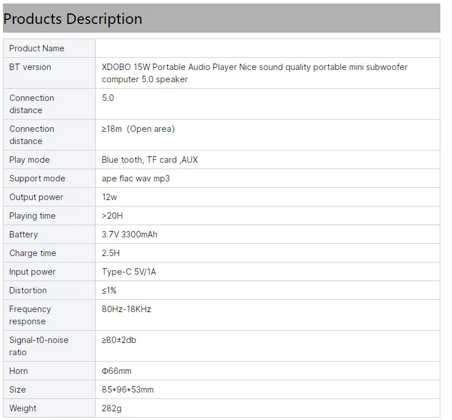Select the Type-C 5V/1A input value
This screenshot has width=452, height=420.
(x=129, y=272)
